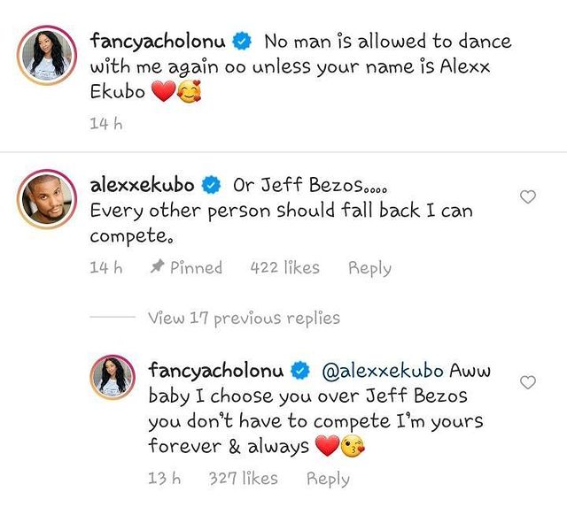
Task: Click the 13 h timestamp on the reply
Action: coord(163,479)
